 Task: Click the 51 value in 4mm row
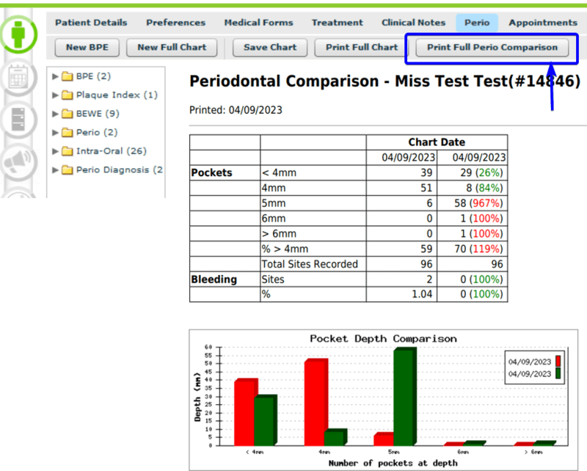click(426, 188)
